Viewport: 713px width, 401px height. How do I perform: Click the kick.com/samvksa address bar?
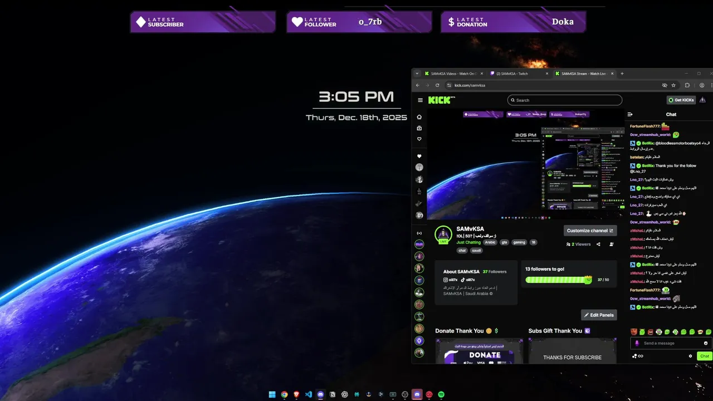pyautogui.click(x=561, y=85)
